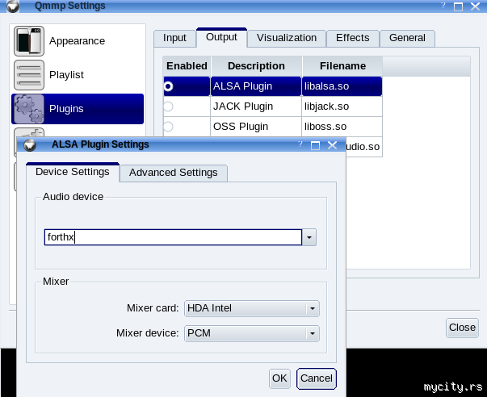
Task: Click the Close button in Qmmp Settings
Action: (x=462, y=328)
